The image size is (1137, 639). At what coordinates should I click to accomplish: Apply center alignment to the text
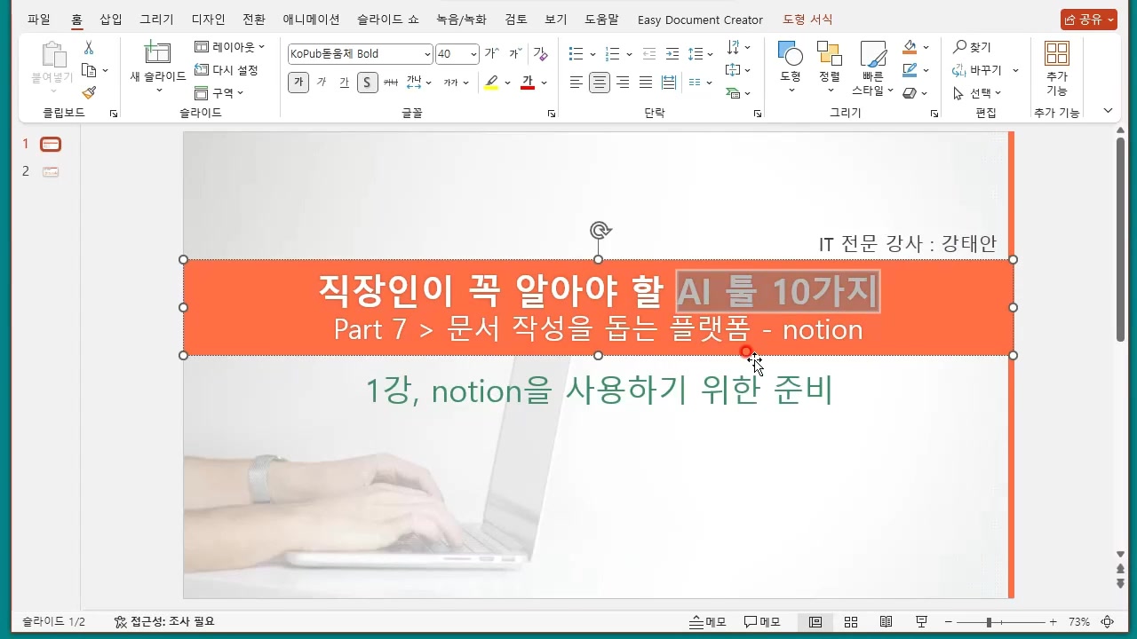[600, 82]
